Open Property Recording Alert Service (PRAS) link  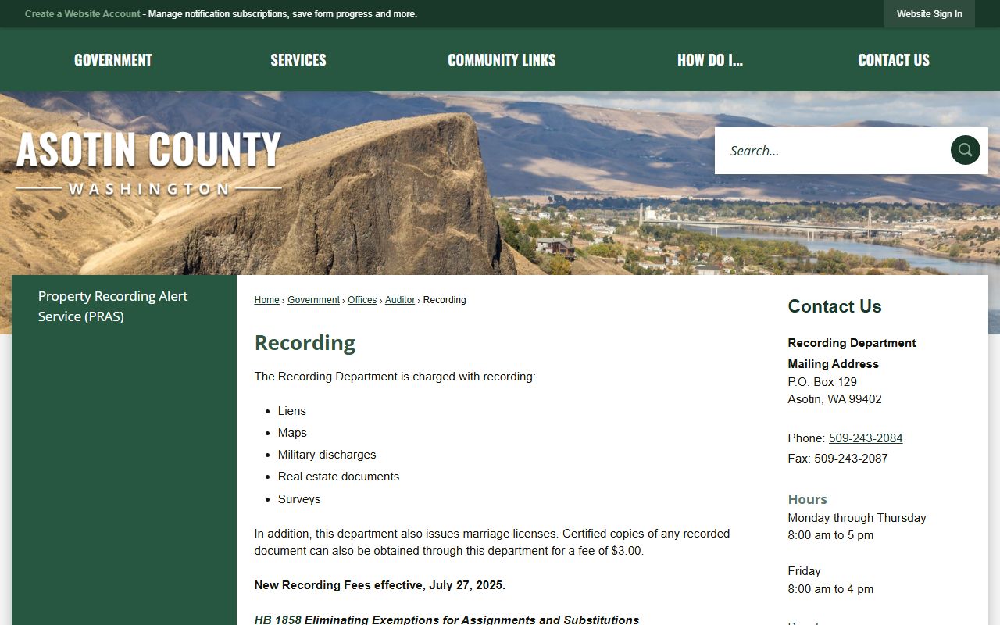(x=113, y=306)
